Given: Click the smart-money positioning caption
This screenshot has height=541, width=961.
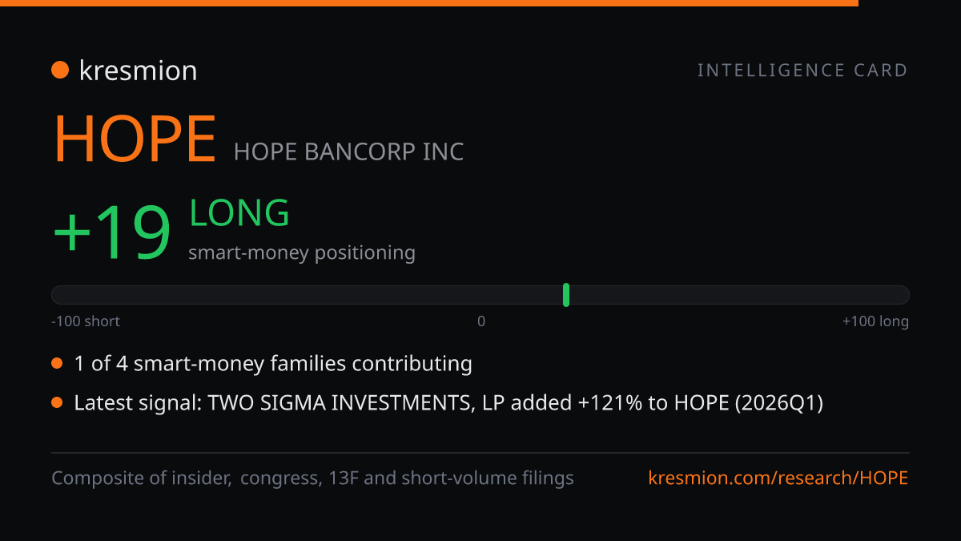Looking at the screenshot, I should pos(302,253).
